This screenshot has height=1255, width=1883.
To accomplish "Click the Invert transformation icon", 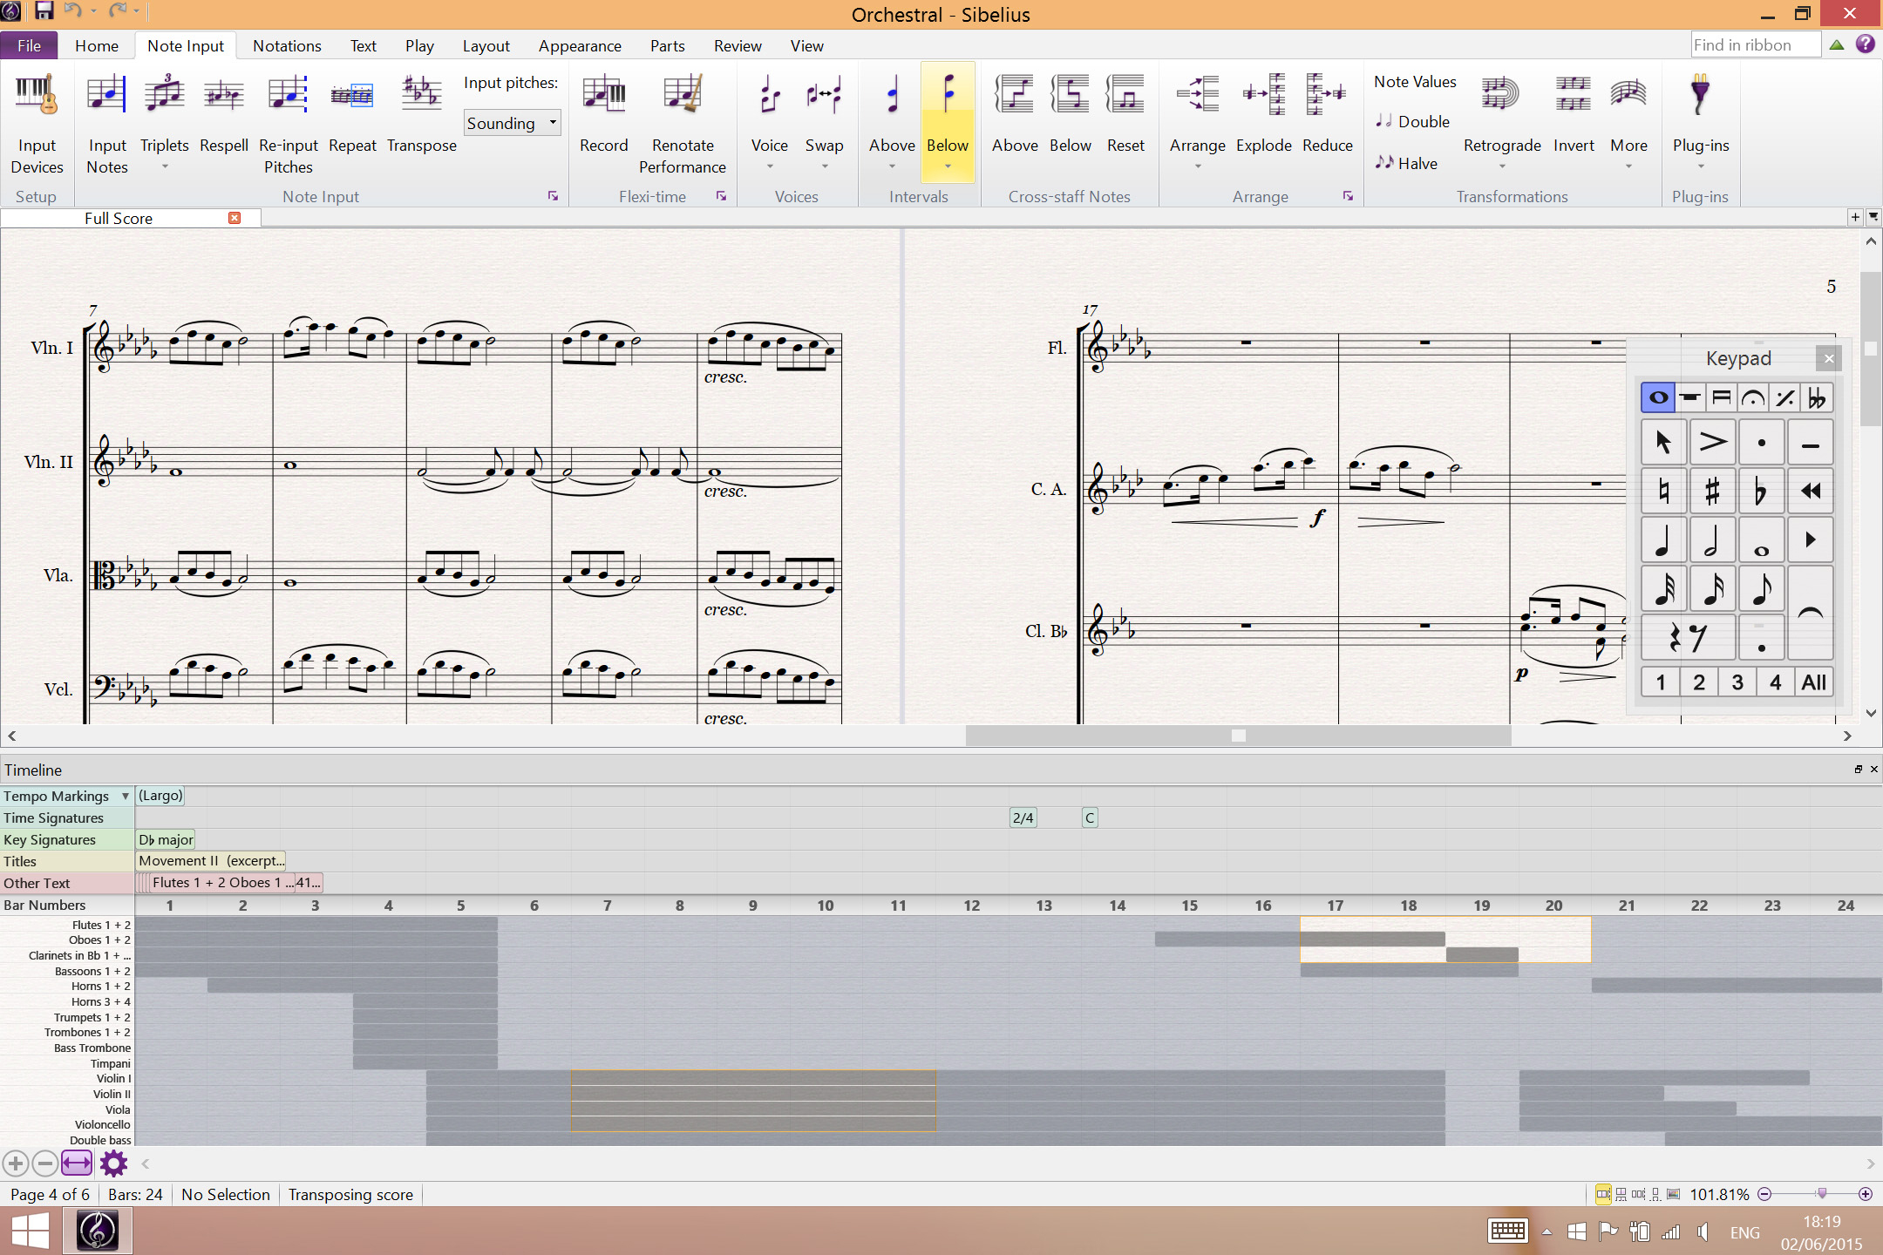I will tap(1574, 118).
